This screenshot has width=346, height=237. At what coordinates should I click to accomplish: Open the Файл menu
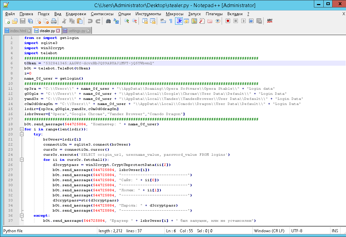point(10,14)
